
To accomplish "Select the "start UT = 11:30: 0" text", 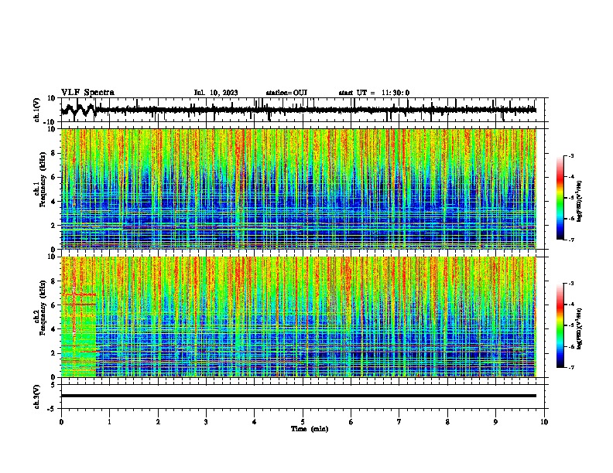I will coord(374,93).
